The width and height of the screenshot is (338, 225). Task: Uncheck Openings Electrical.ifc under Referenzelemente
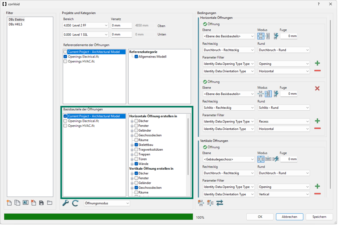pos(65,57)
